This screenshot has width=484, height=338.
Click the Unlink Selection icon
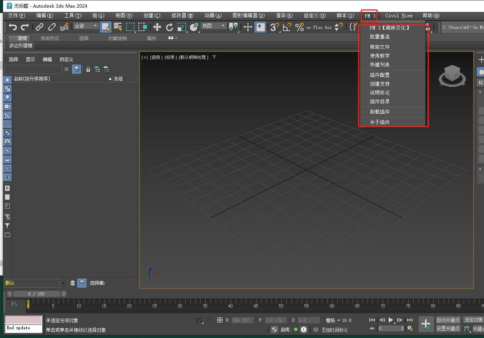coord(52,27)
